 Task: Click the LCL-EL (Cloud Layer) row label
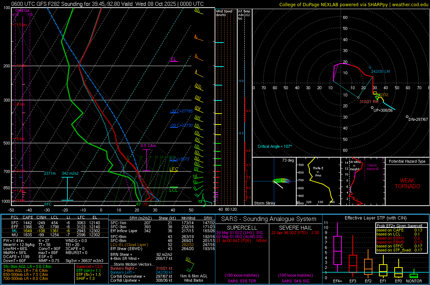click(129, 245)
